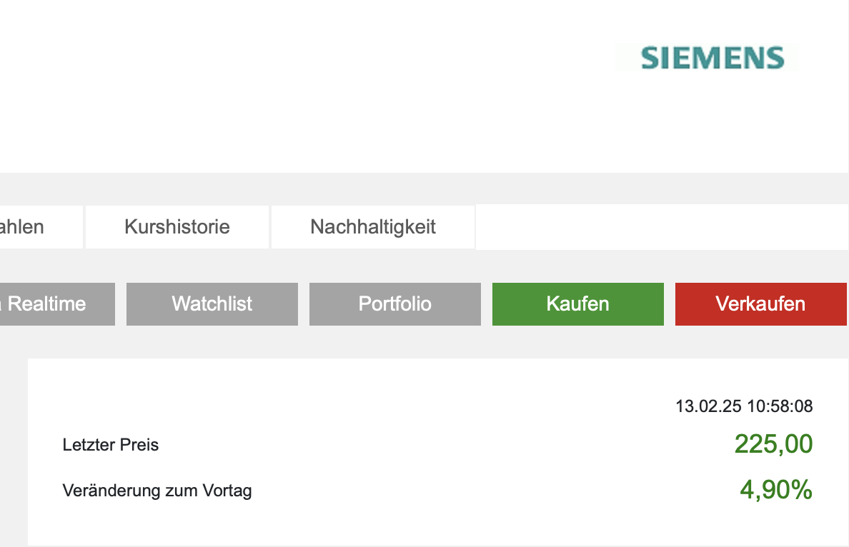
Task: Click the last price value 225,00
Action: (773, 445)
